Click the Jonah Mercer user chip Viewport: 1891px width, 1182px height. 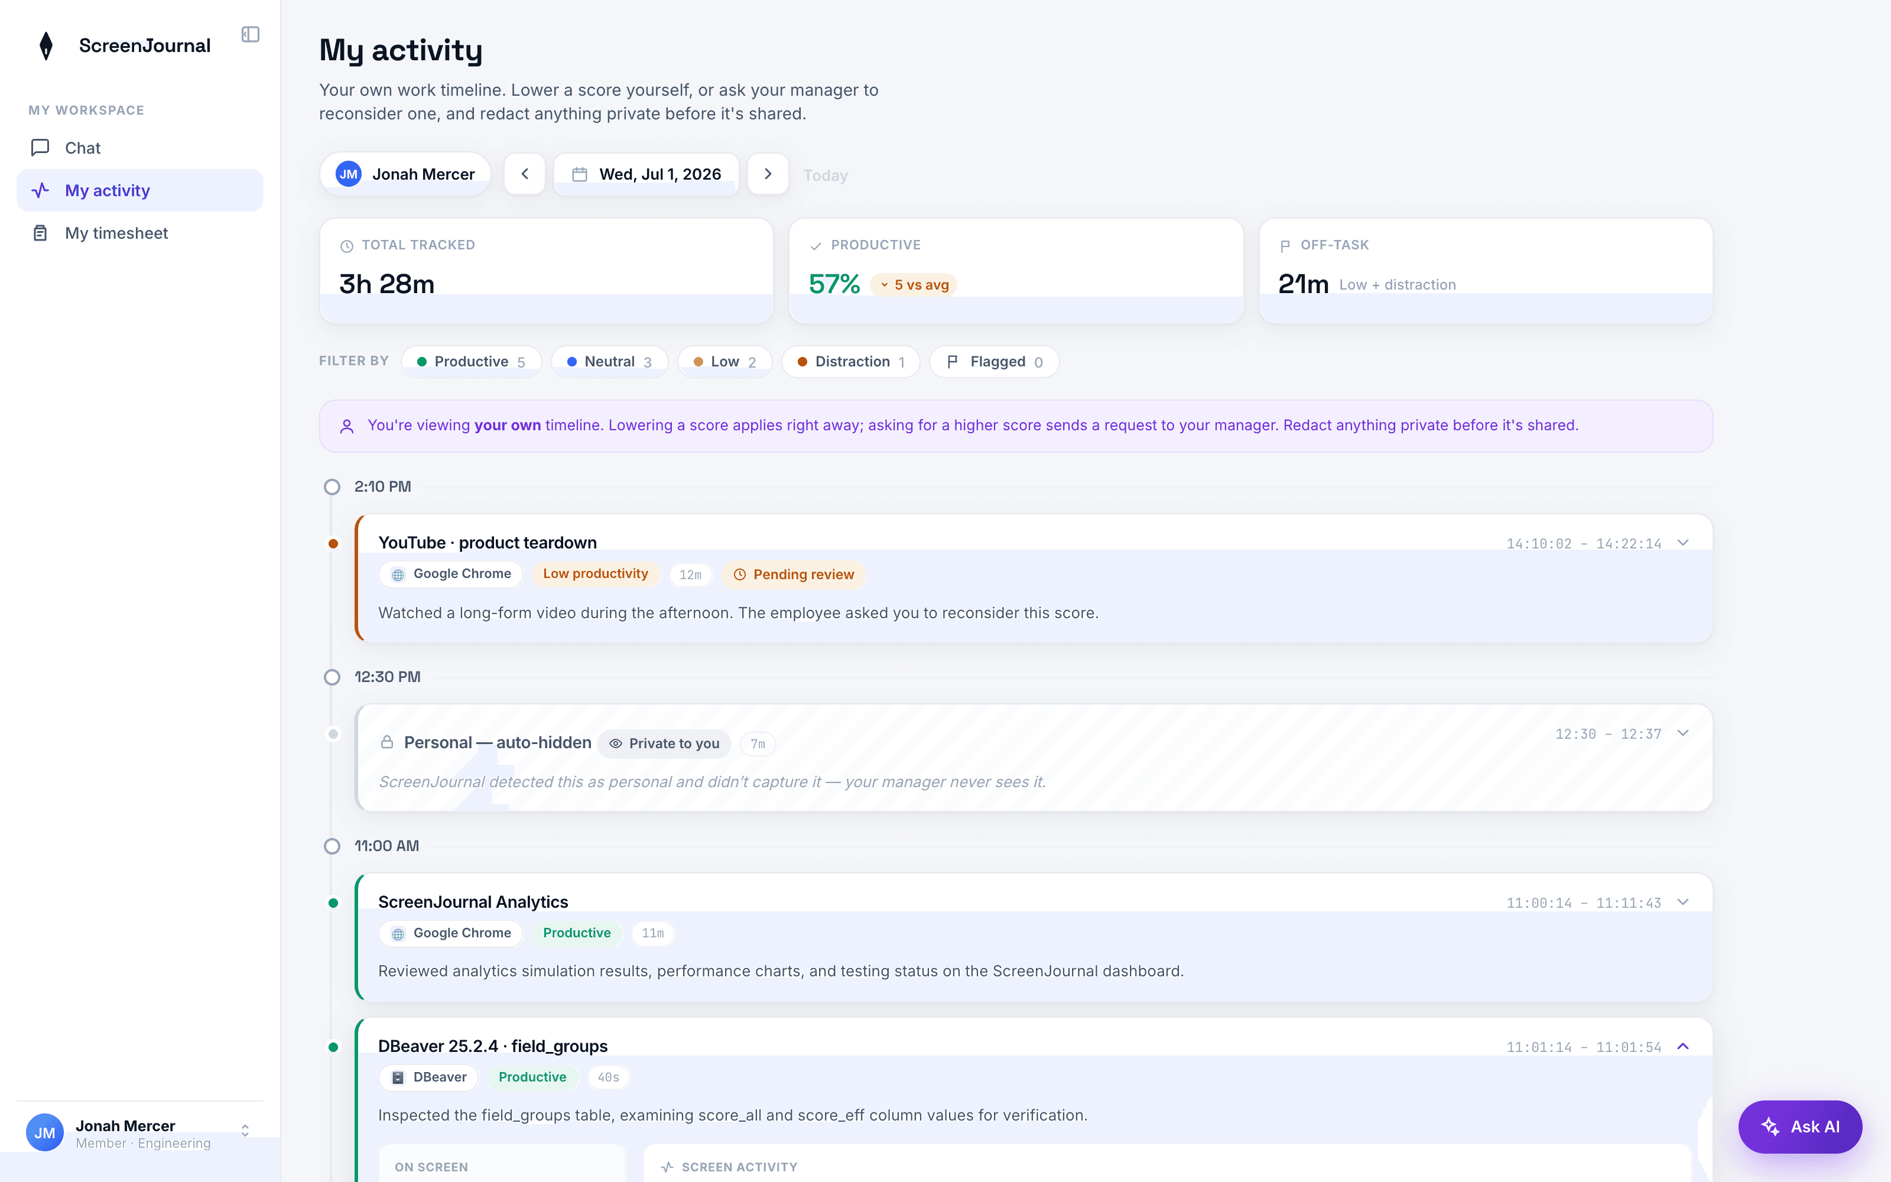click(405, 174)
